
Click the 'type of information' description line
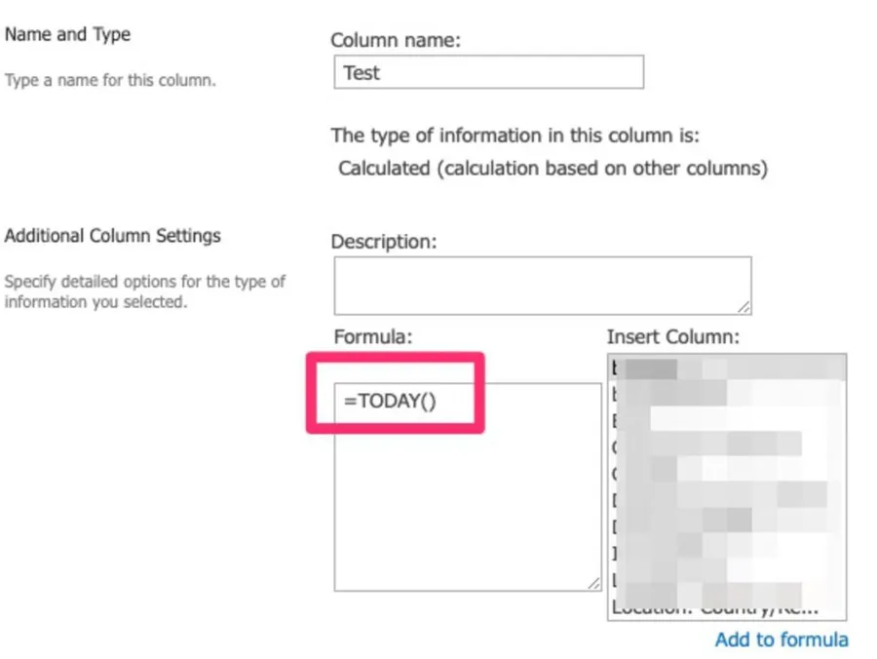coord(515,135)
